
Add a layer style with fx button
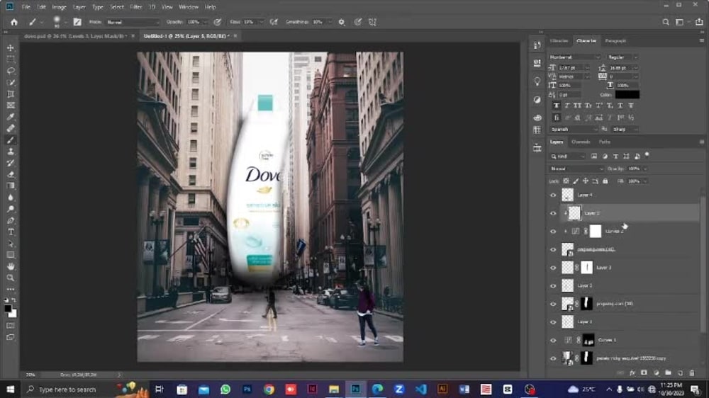[632, 373]
